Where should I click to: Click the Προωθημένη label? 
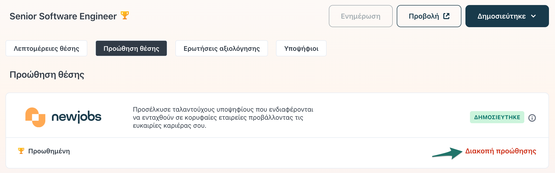pos(49,151)
